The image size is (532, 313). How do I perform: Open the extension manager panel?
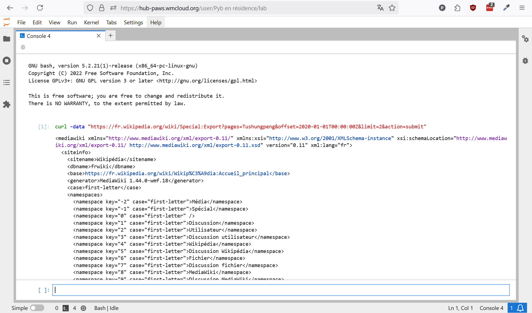(7, 104)
